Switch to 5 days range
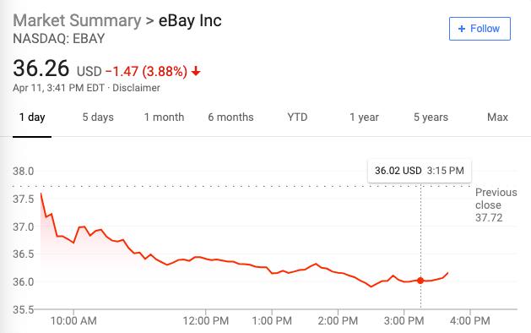 [98, 117]
